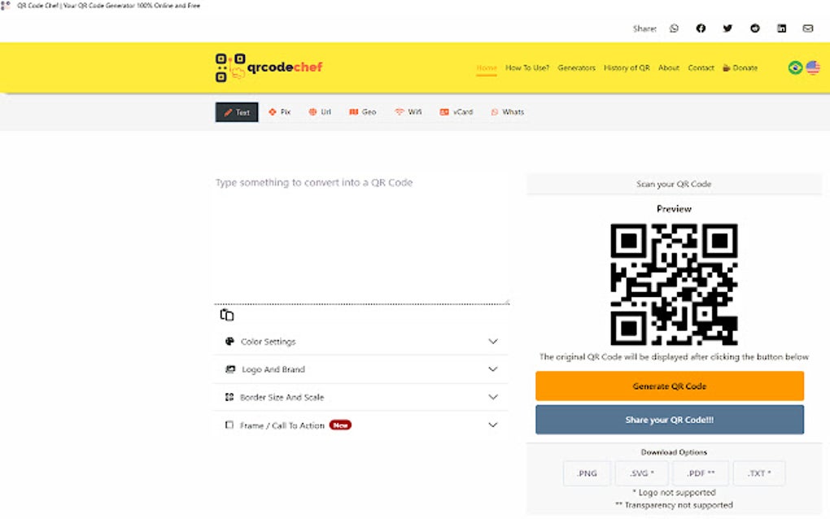Image resolution: width=830 pixels, height=519 pixels.
Task: Expand the Logo And Brand section
Action: coord(361,369)
